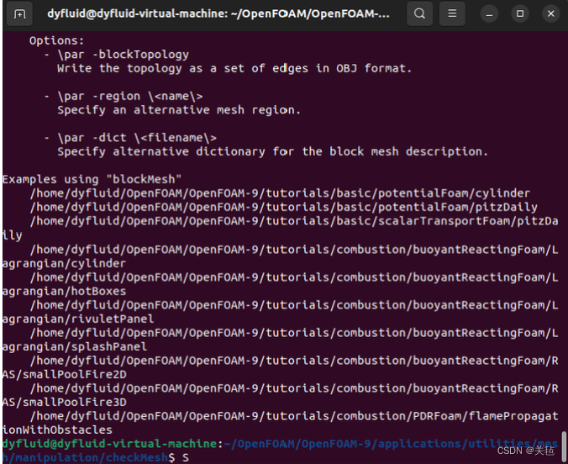Click the potentialFoam/cylinder path
This screenshot has height=464, width=568.
pyautogui.click(x=280, y=193)
